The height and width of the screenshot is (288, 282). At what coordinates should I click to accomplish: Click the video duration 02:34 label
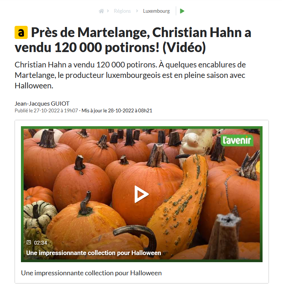[x=40, y=243]
